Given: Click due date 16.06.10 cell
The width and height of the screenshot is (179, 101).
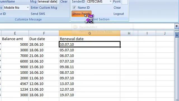Looking at the screenshot, I should (x=44, y=72).
